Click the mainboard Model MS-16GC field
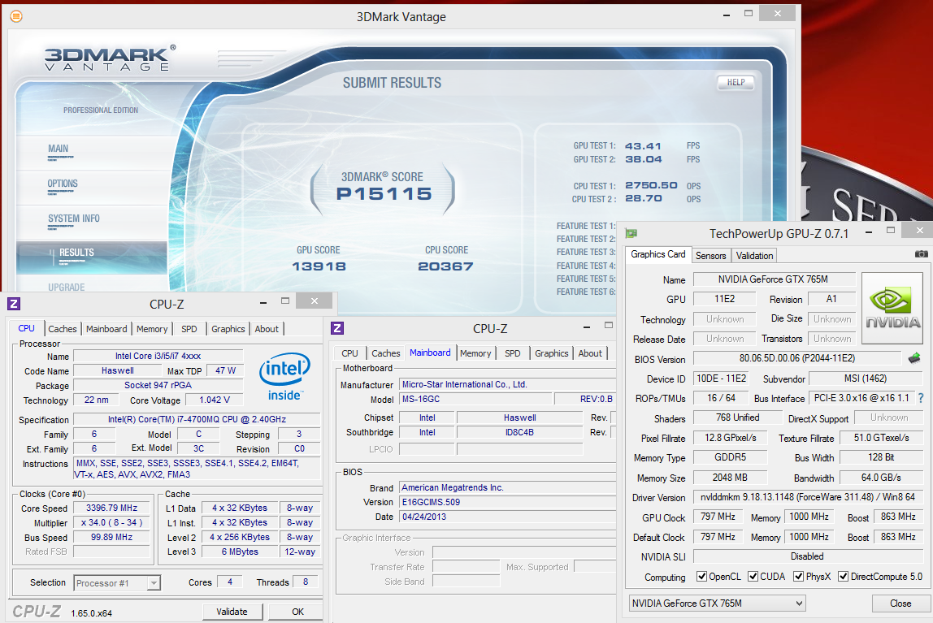The height and width of the screenshot is (623, 933). pyautogui.click(x=475, y=400)
